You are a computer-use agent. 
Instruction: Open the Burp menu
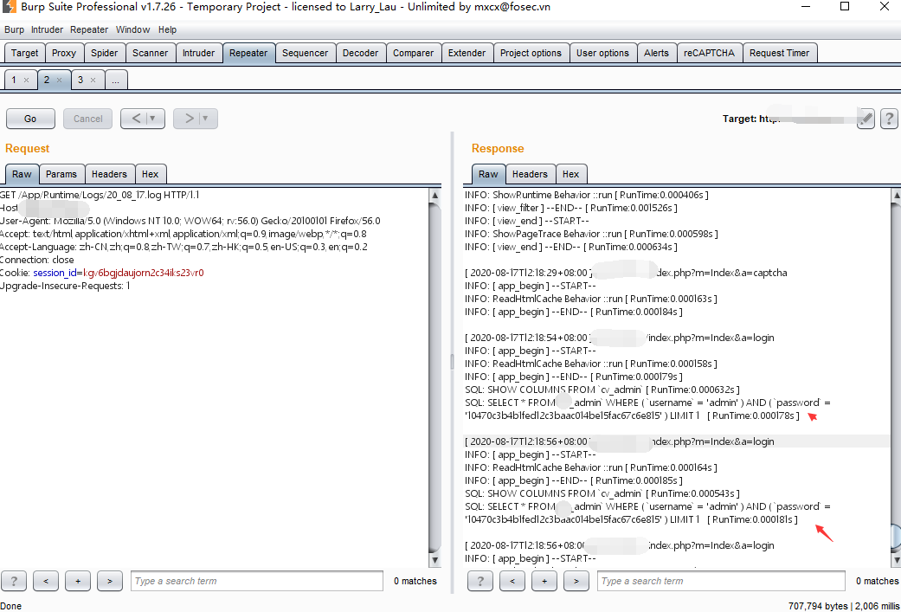[15, 30]
